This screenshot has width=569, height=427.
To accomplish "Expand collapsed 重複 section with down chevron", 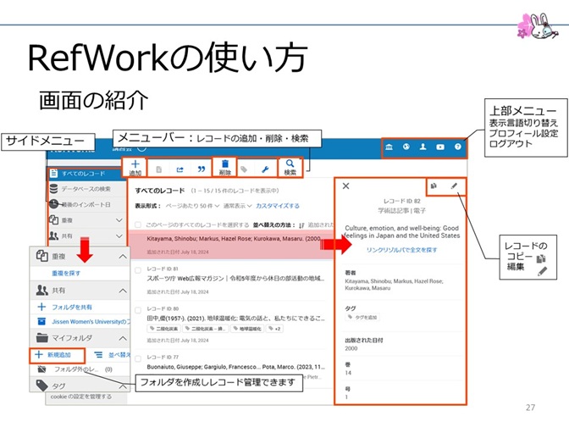I will point(119,220).
